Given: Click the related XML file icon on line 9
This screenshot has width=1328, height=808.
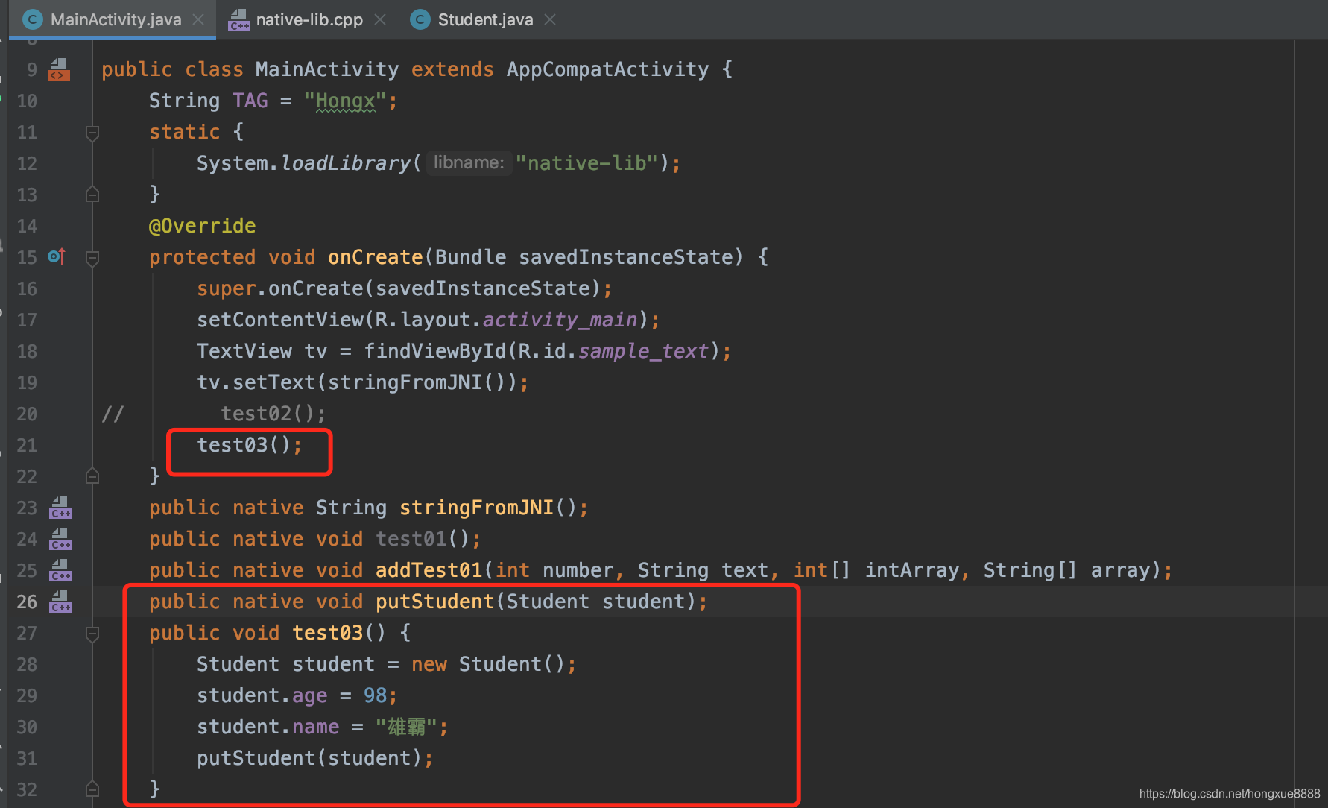Looking at the screenshot, I should [x=59, y=69].
